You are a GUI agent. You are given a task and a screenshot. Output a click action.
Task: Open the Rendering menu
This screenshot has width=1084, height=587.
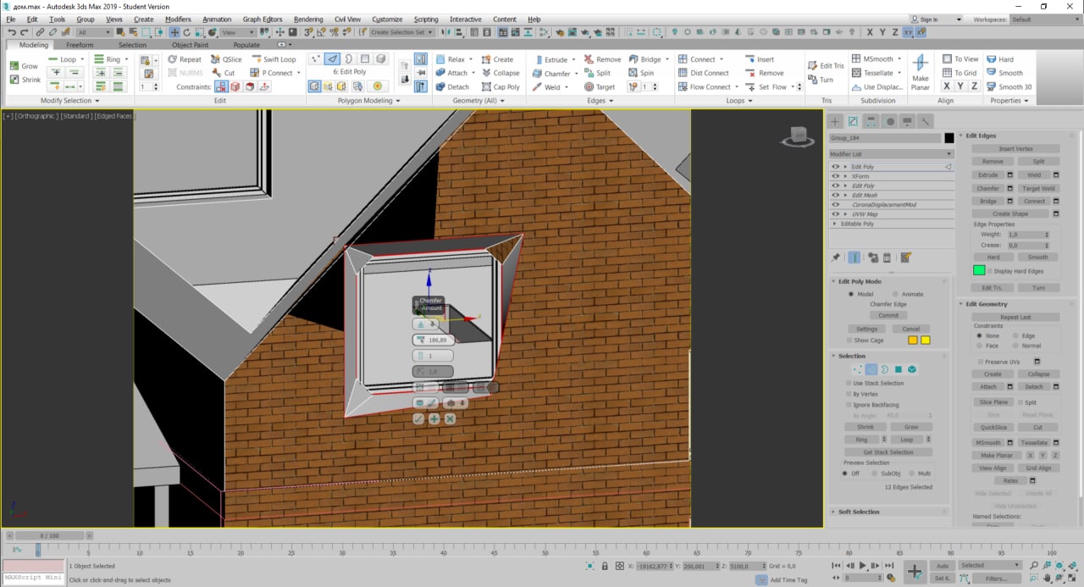click(x=308, y=19)
